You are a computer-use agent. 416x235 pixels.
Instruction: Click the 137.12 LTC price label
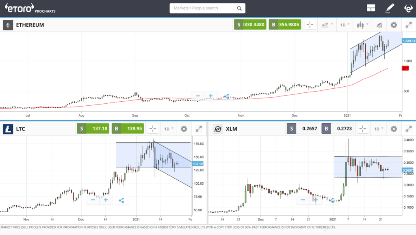click(x=198, y=164)
